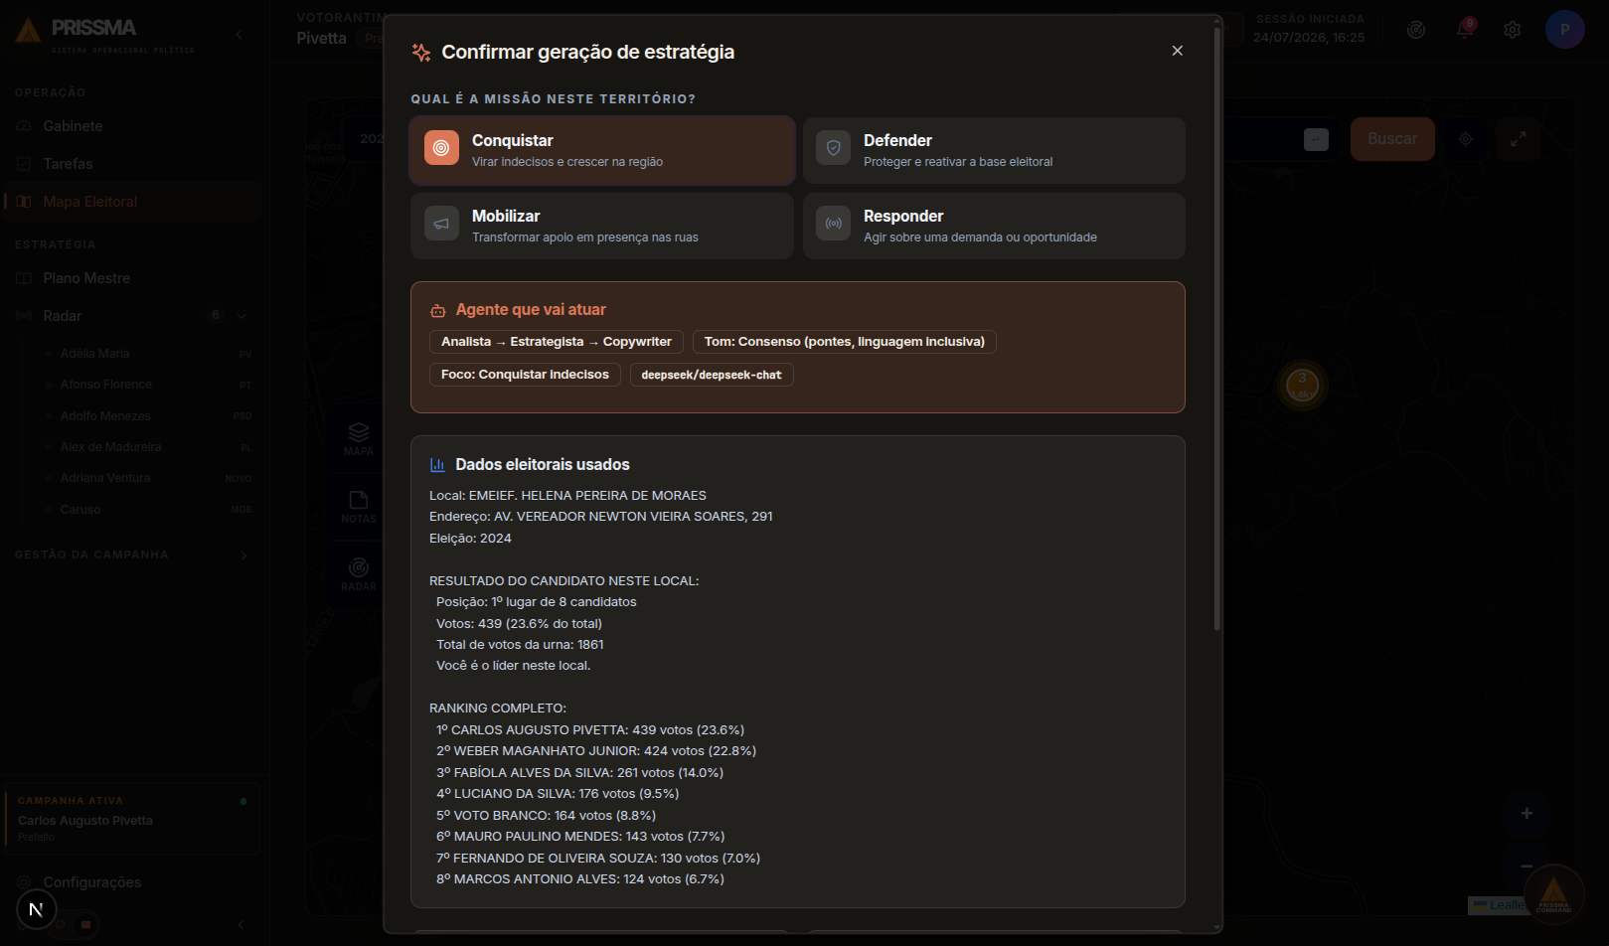The width and height of the screenshot is (1609, 946).
Task: Close the strategy confirmation dialog
Action: 1177,51
